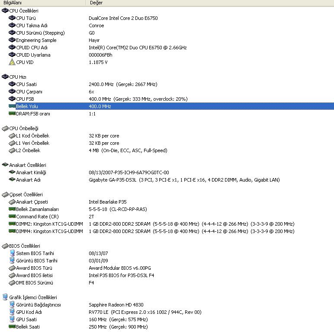Select the Gigabyte GA-P35-DS3L value
This screenshot has height=332, width=334.
coord(184,180)
